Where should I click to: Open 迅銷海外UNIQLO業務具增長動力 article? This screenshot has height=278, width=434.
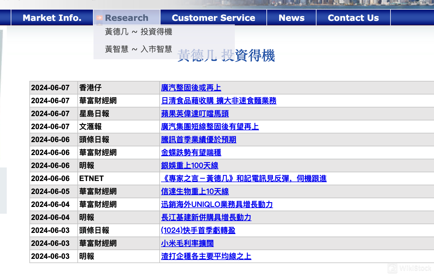[217, 204]
